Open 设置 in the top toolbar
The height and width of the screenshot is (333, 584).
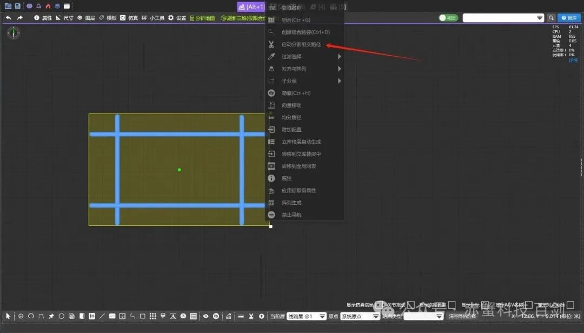(x=177, y=18)
